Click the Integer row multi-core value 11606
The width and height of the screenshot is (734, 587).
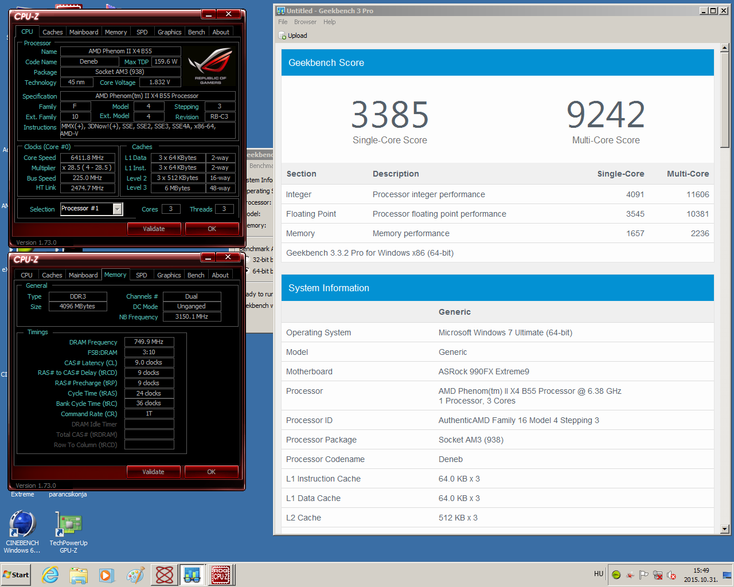(698, 194)
